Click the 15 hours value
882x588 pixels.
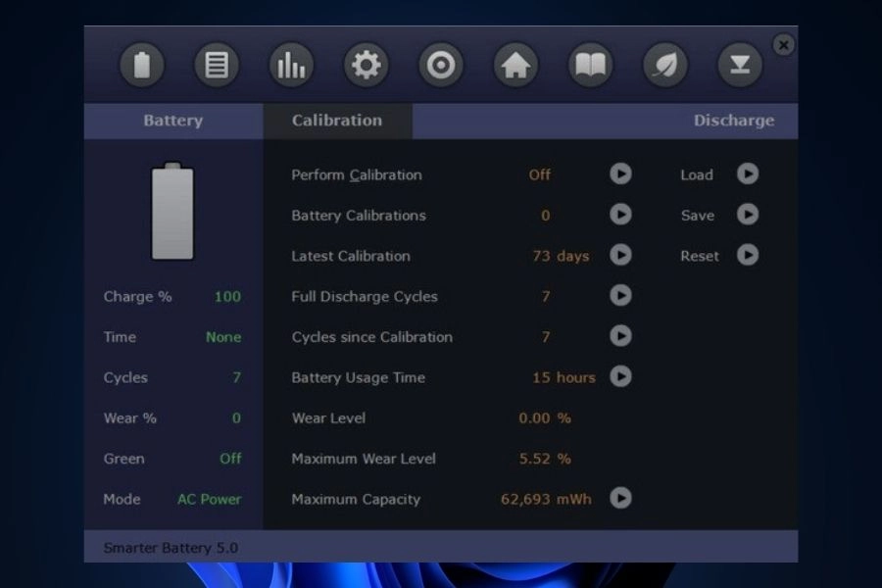point(563,377)
